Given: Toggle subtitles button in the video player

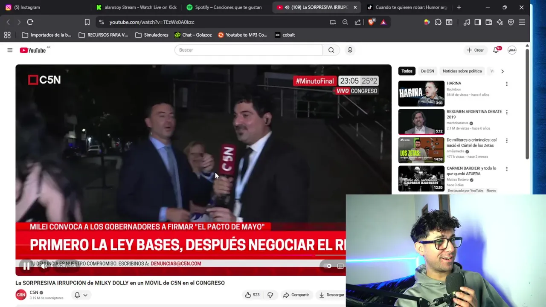Looking at the screenshot, I should [x=340, y=266].
